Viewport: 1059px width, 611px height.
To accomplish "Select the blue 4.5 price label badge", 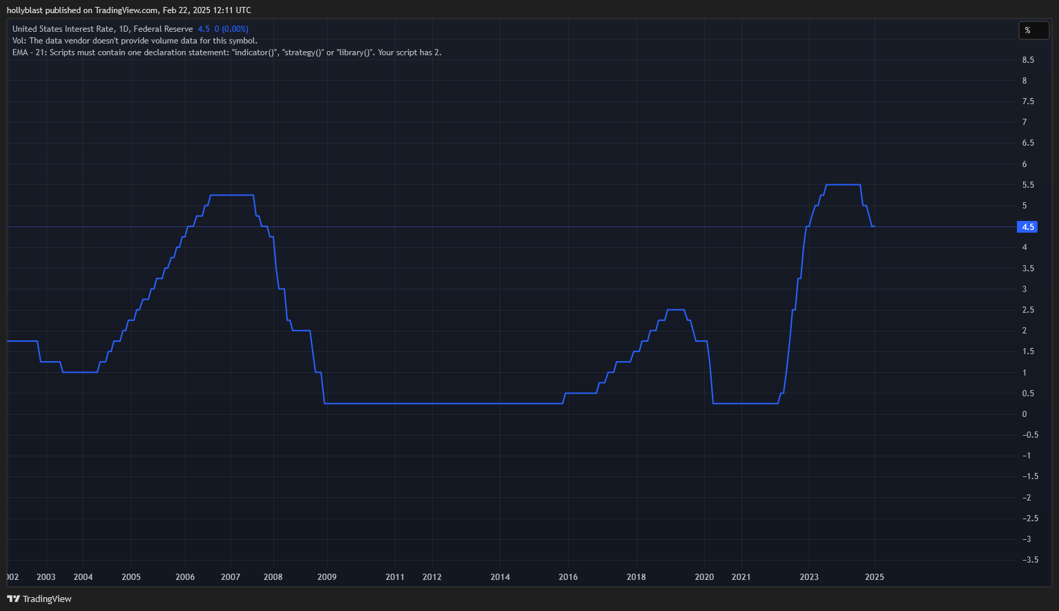I will tap(1027, 226).
